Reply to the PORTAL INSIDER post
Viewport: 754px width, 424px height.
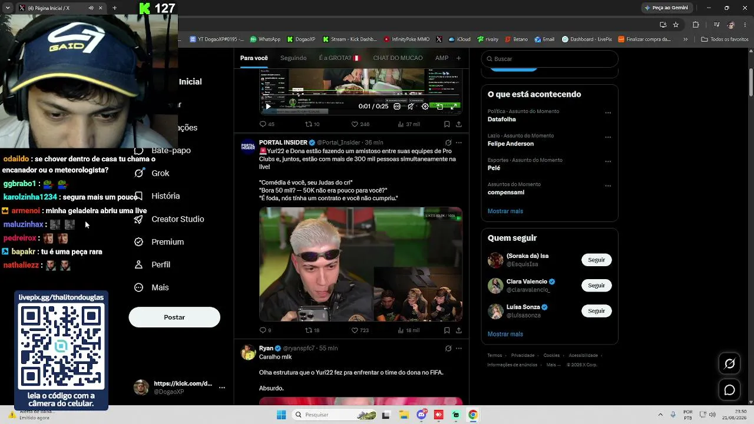(x=266, y=330)
